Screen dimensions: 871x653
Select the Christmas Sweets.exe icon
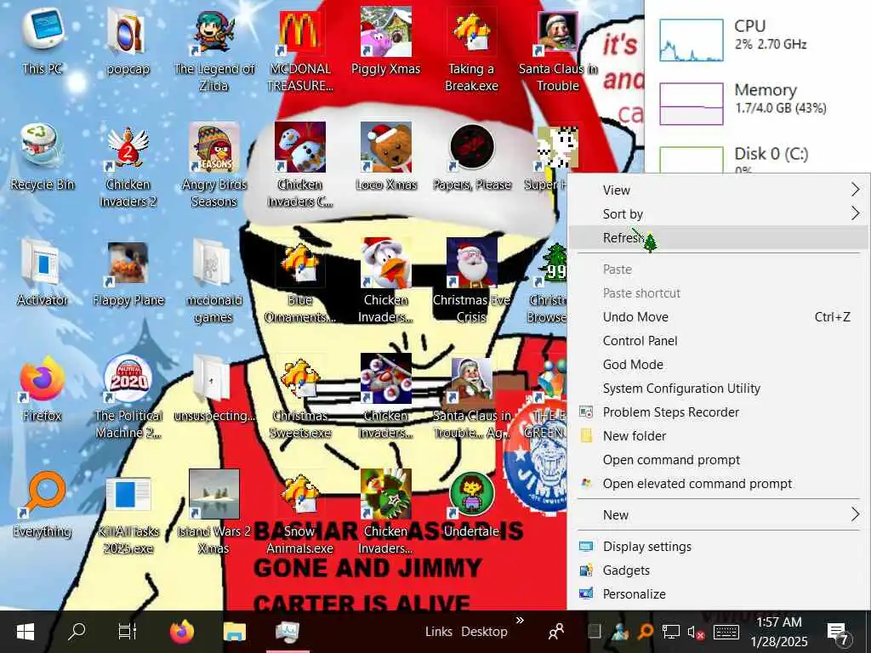(300, 397)
